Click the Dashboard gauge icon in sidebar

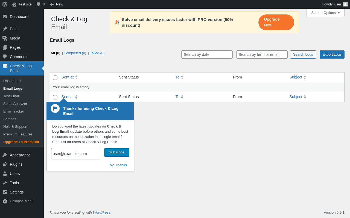pyautogui.click(x=5, y=17)
